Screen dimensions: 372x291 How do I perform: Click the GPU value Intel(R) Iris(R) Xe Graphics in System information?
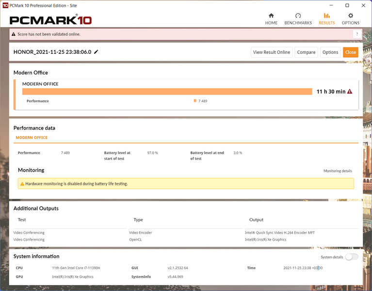pos(73,276)
